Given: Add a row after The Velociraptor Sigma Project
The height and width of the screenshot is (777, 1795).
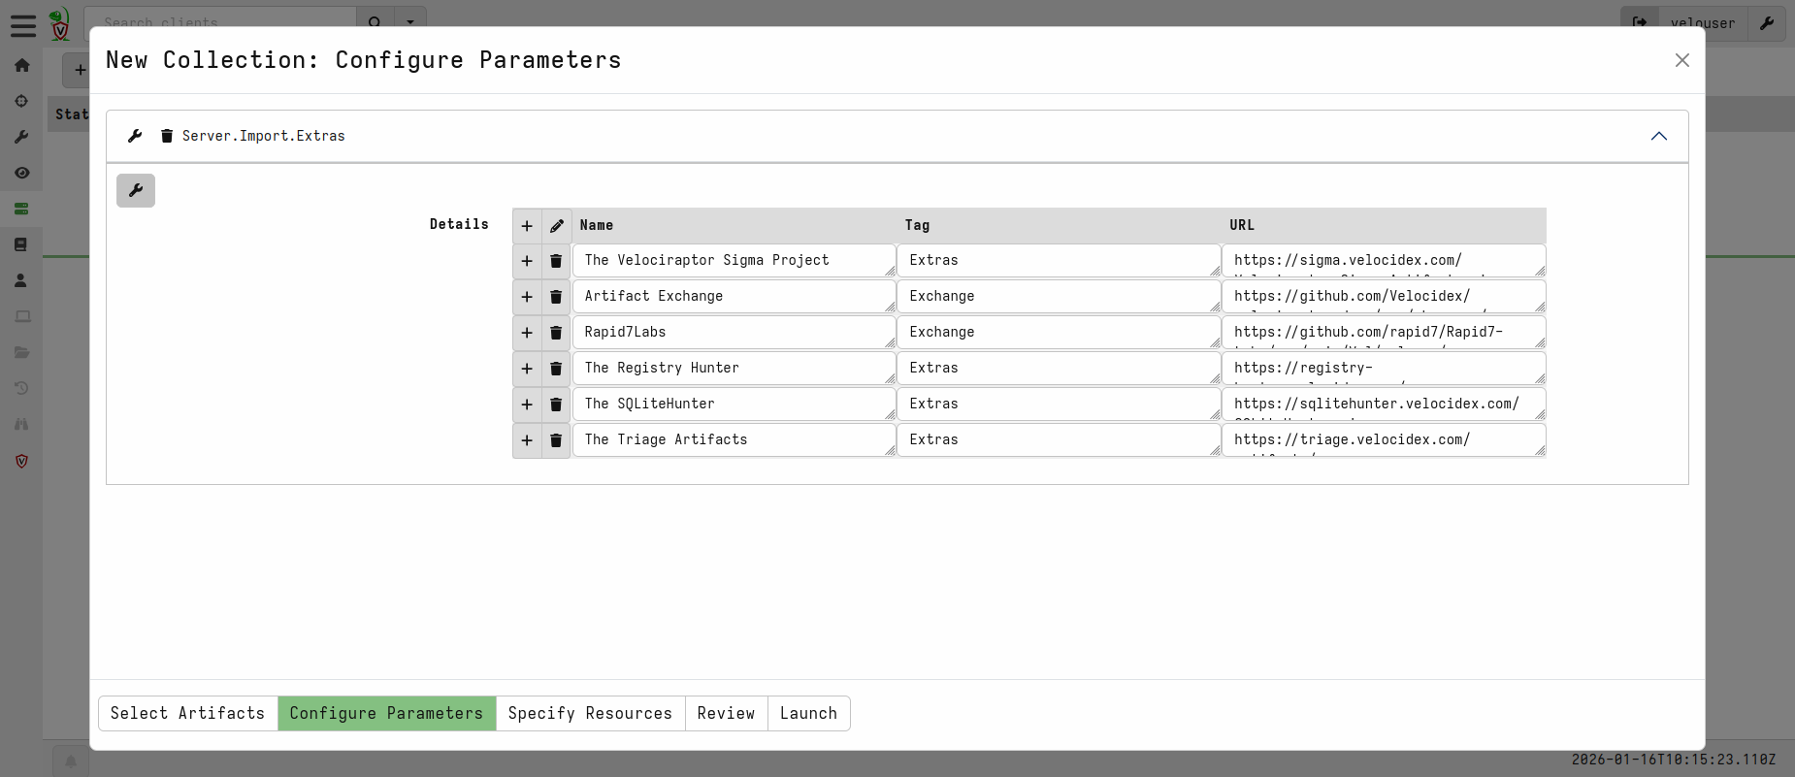Looking at the screenshot, I should 527,261.
